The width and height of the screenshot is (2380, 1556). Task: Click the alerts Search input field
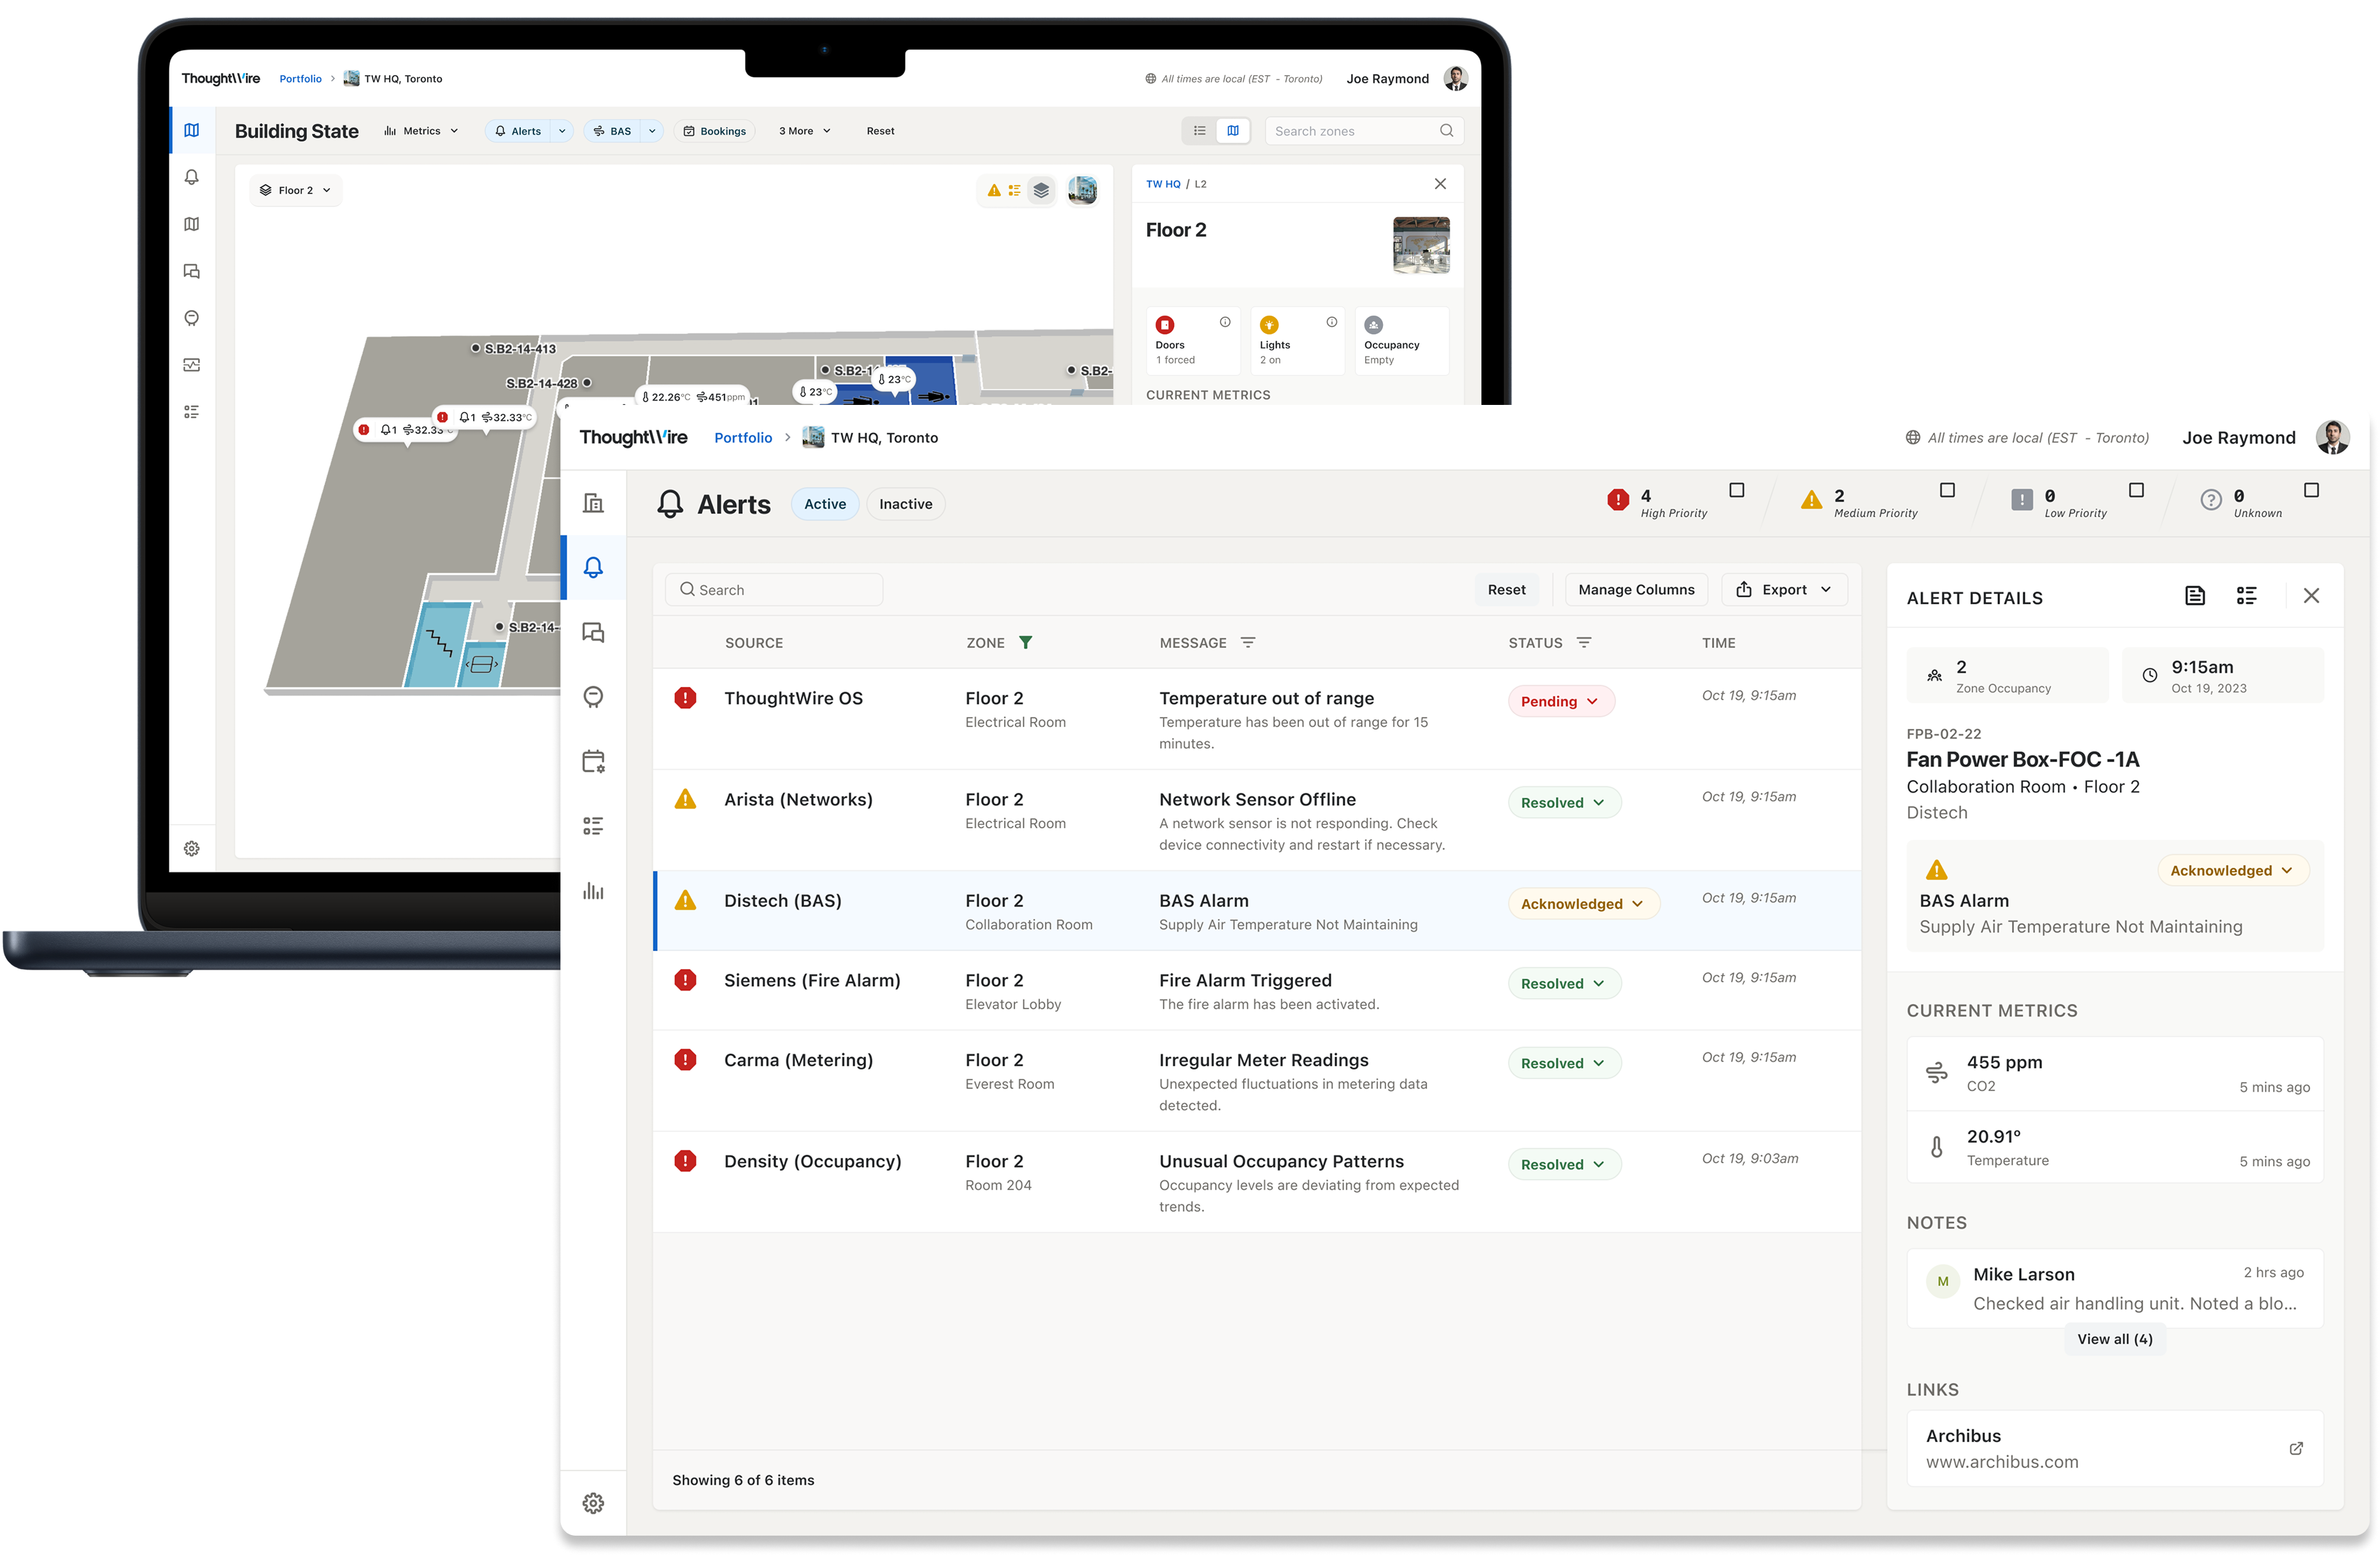[774, 589]
